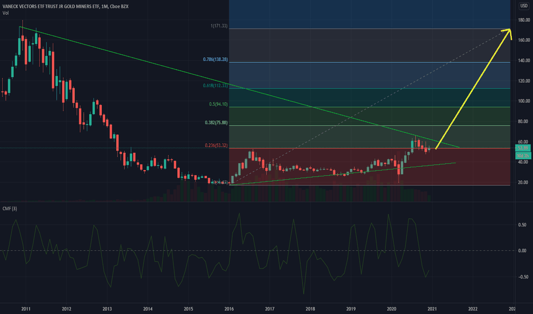
Task: Click the green current price tag on axis
Action: click(523, 148)
